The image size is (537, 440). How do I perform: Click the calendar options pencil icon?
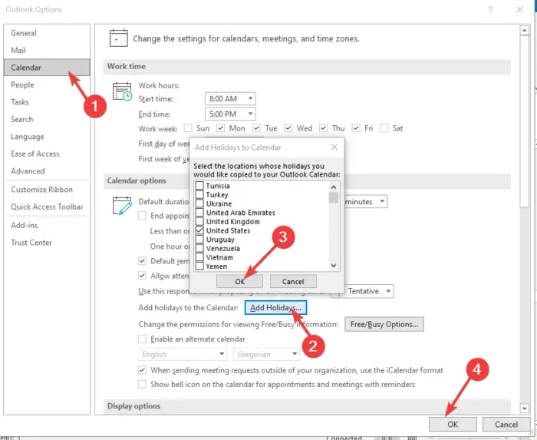coord(122,205)
